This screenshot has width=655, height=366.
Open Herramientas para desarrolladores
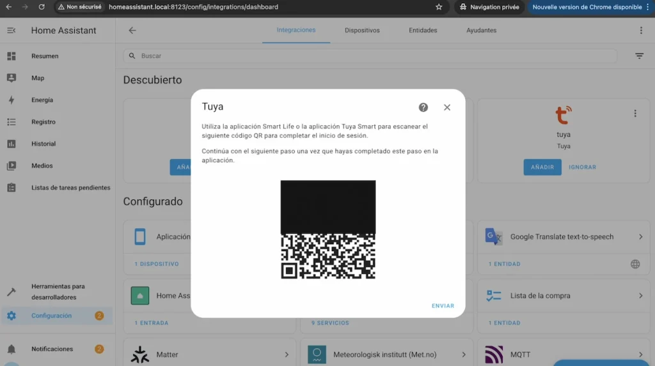click(57, 292)
